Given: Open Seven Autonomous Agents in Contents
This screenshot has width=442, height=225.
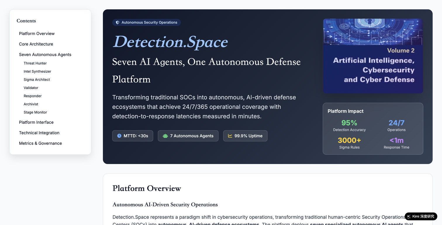Looking at the screenshot, I should coord(45,55).
